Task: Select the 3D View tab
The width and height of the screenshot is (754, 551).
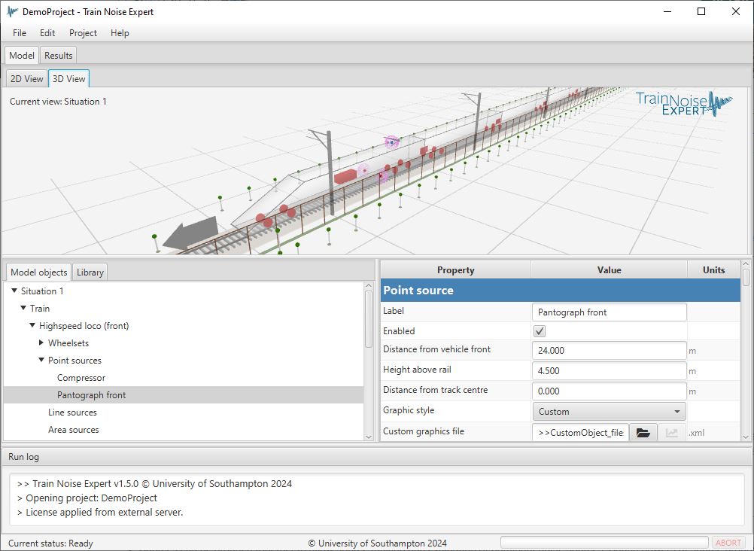Action: 68,78
